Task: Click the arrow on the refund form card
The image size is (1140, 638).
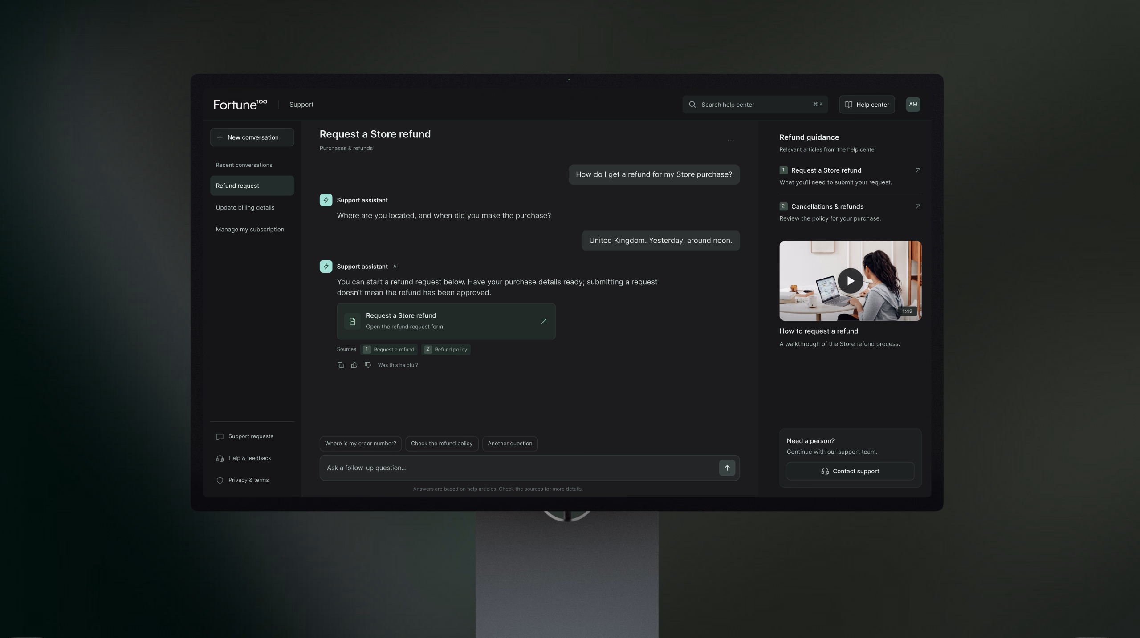Action: (x=544, y=321)
